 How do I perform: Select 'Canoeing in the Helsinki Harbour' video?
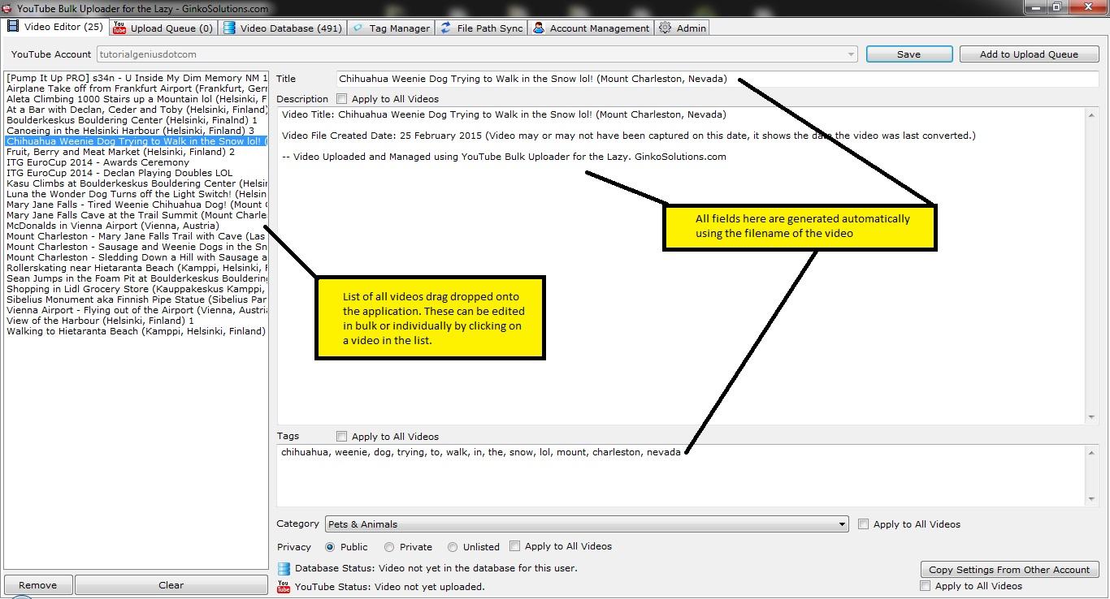[137, 131]
